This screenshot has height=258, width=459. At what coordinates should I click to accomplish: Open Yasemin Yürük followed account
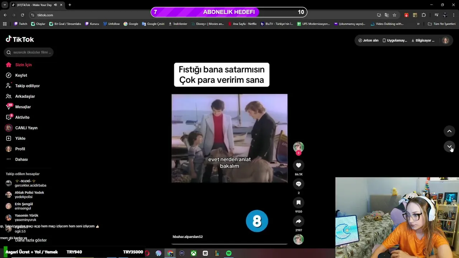(22, 218)
